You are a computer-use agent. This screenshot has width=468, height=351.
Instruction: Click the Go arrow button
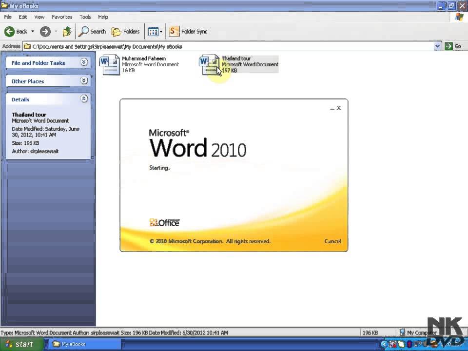[448, 46]
